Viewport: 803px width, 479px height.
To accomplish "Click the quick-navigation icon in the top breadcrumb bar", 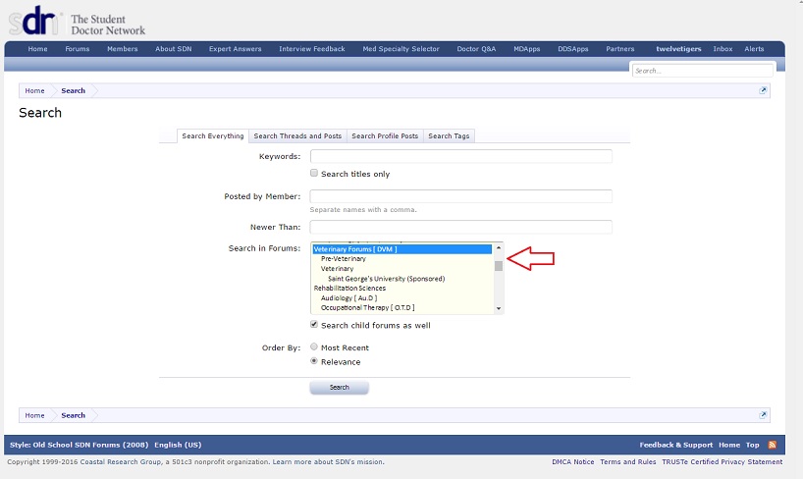I will click(x=764, y=90).
